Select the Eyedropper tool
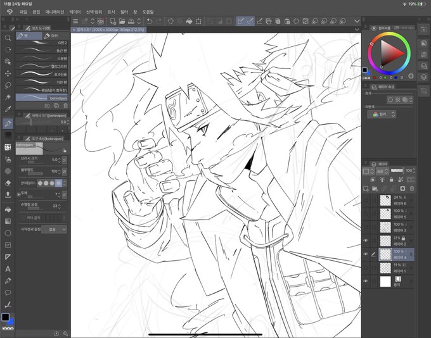 click(x=8, y=109)
